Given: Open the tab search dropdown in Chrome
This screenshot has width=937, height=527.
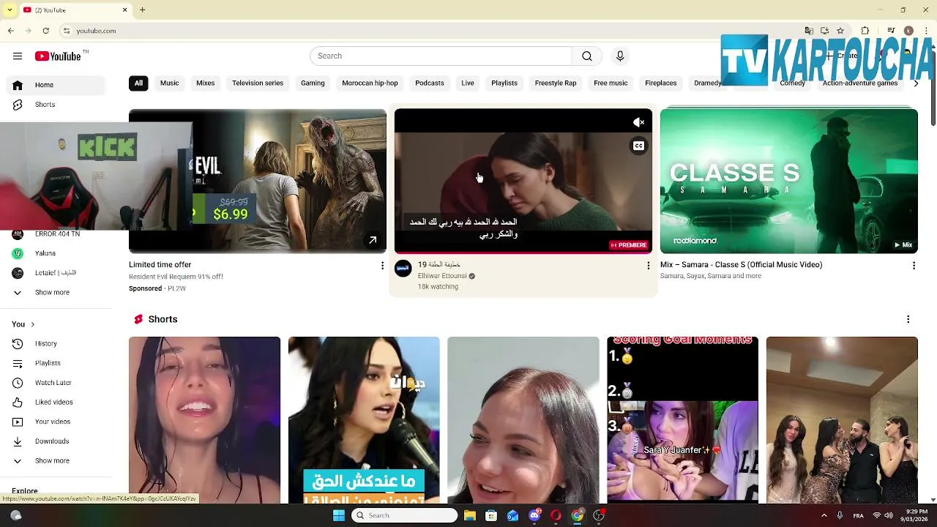Looking at the screenshot, I should click(x=10, y=10).
